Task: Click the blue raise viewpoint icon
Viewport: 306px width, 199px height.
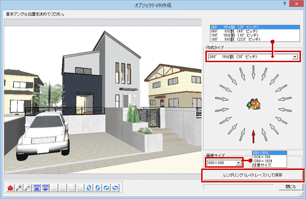Action: pos(36,187)
